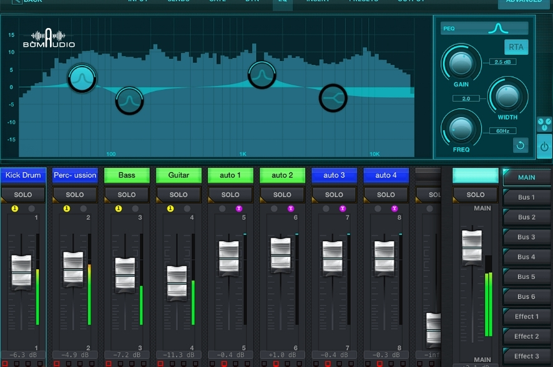Click the Kick Drum fader handle
The height and width of the screenshot is (367, 553).
[21, 272]
